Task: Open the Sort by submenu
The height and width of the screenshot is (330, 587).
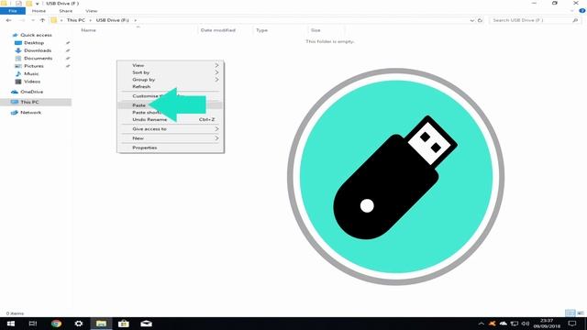Action: [x=171, y=72]
